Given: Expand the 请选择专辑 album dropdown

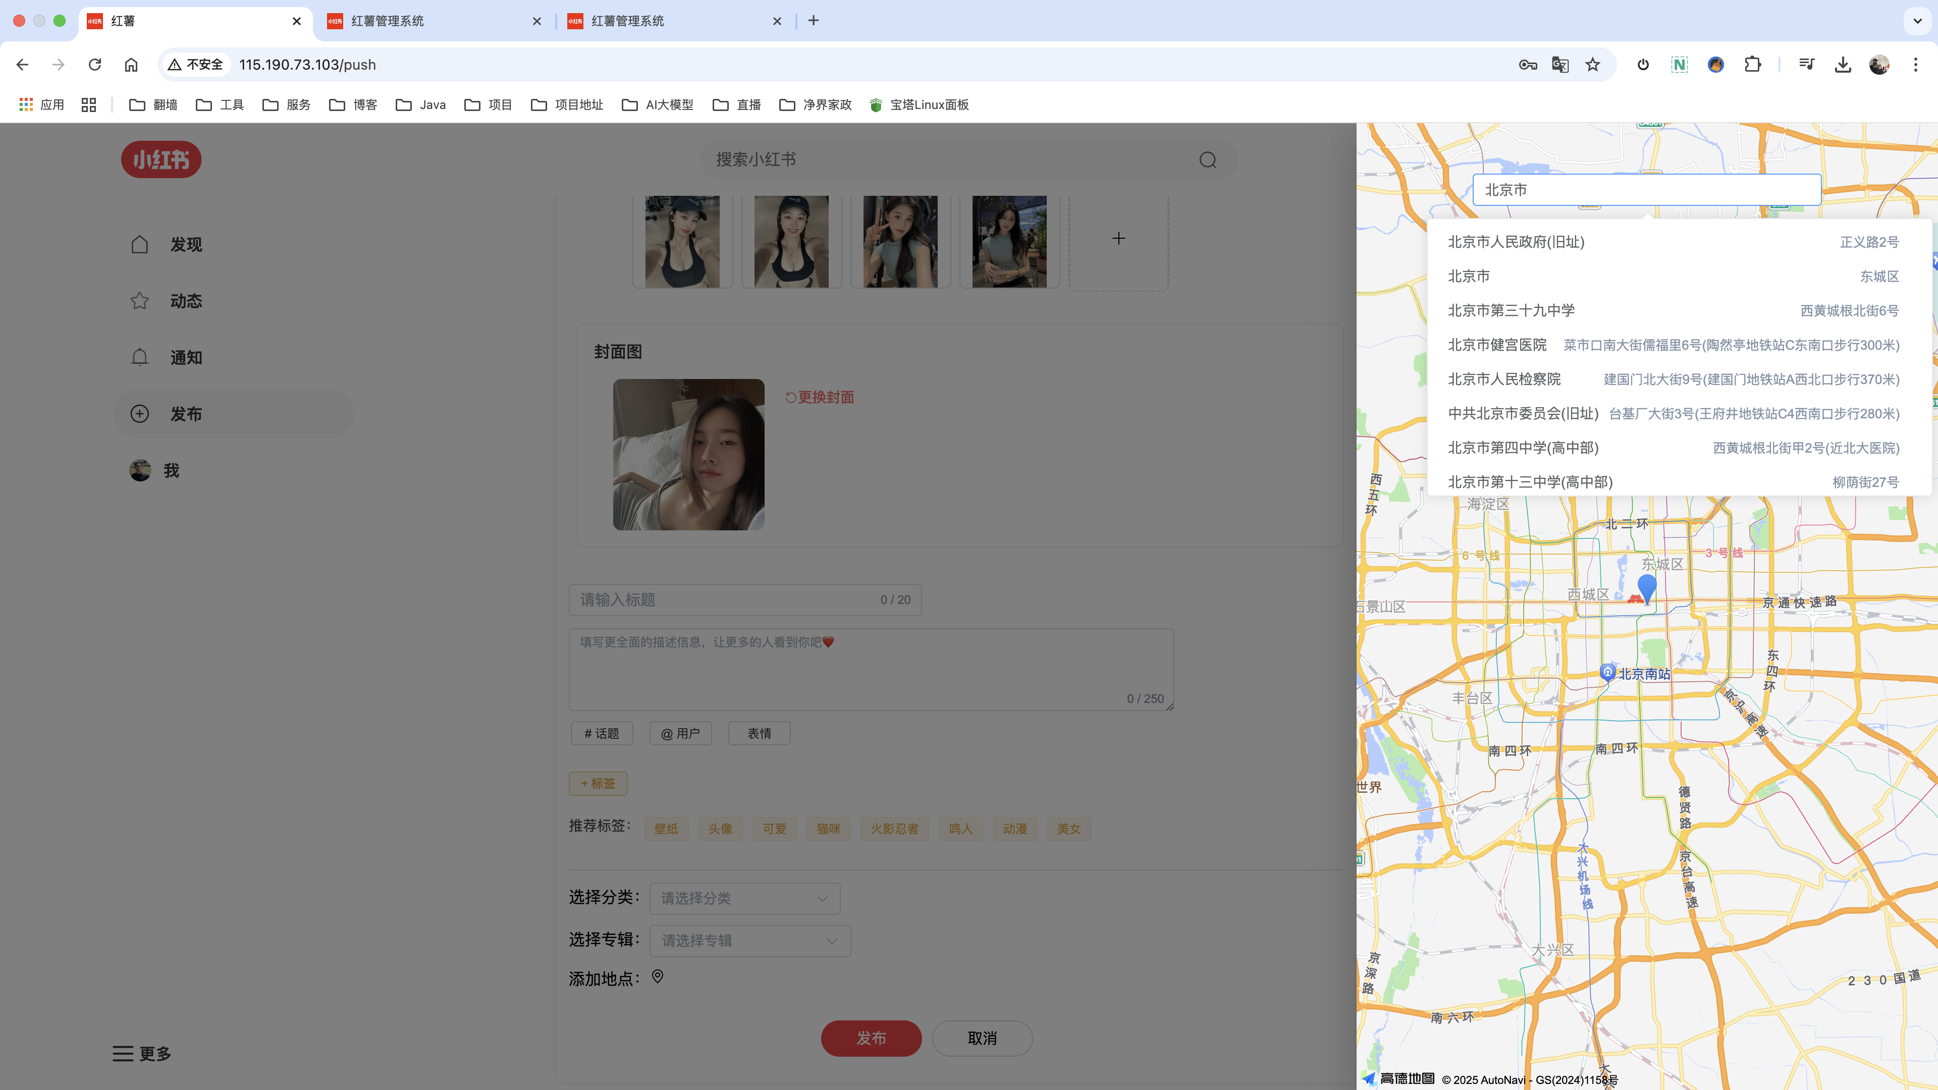Looking at the screenshot, I should click(x=749, y=940).
